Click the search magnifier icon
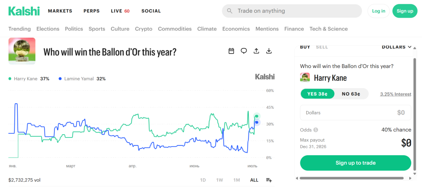This screenshot has width=422, height=189. coord(230,11)
